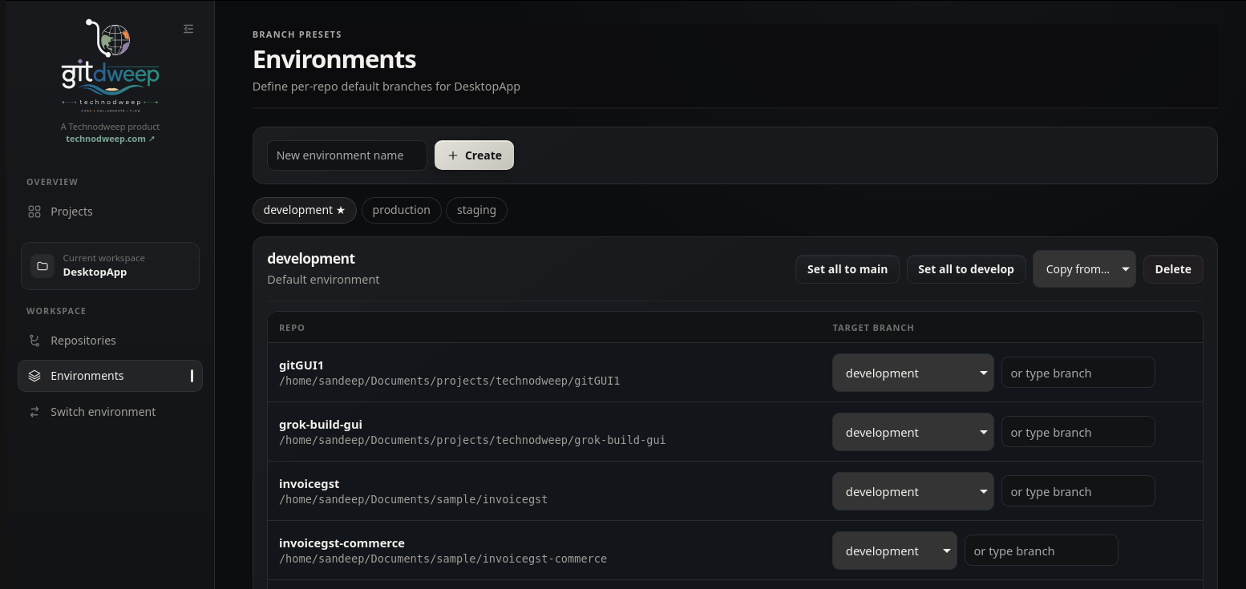Open gitGUI1 target branch dropdown
The width and height of the screenshot is (1246, 589).
point(913,373)
